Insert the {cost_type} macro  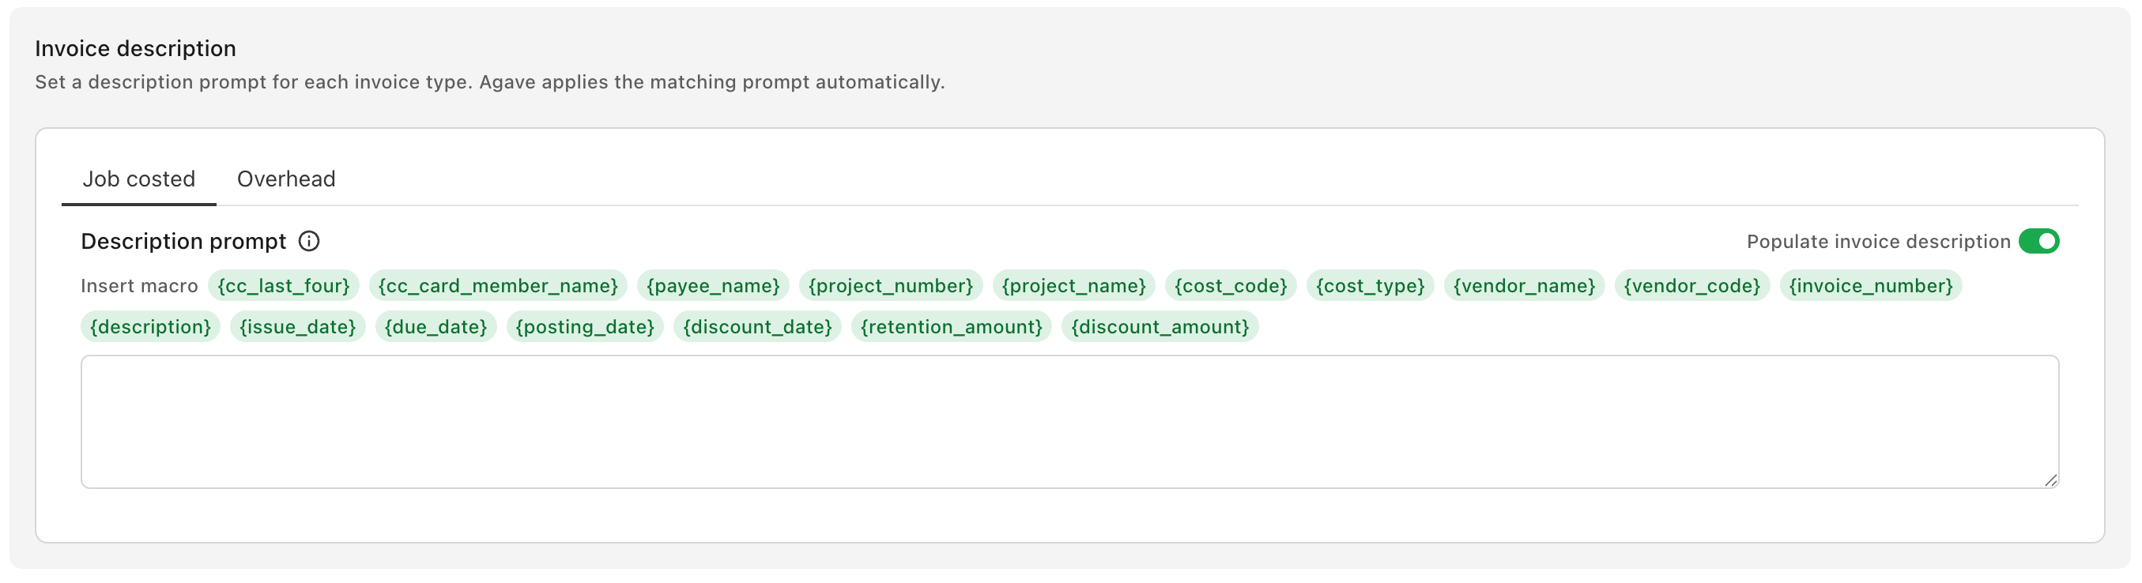click(1371, 287)
